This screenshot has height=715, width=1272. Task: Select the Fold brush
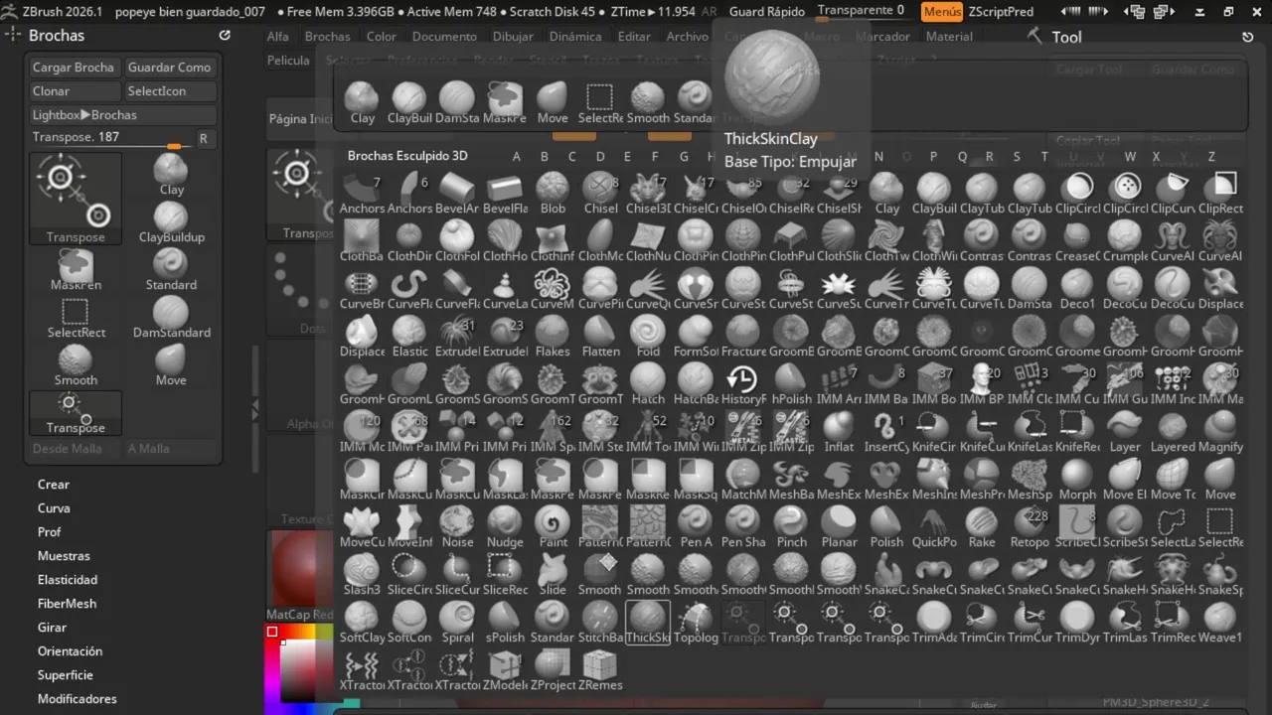[648, 335]
